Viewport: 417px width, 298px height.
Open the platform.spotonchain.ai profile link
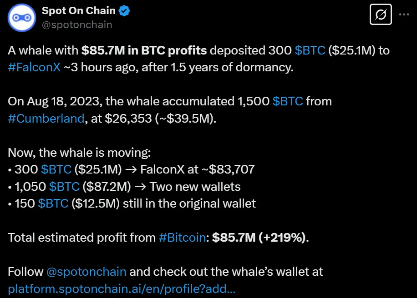point(122,288)
